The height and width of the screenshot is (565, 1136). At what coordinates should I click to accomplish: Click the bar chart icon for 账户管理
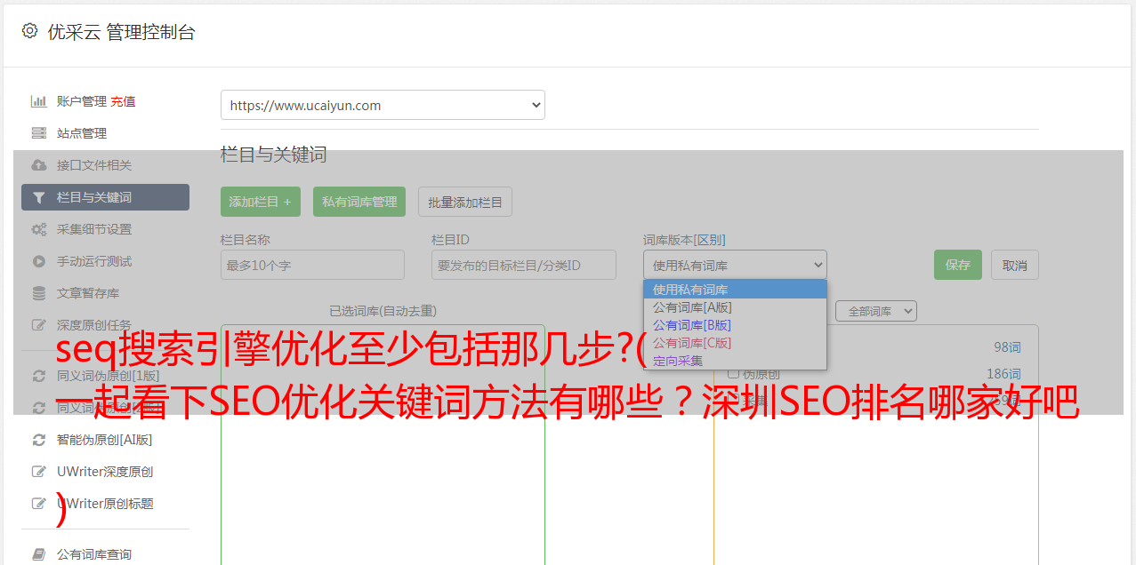coord(38,101)
